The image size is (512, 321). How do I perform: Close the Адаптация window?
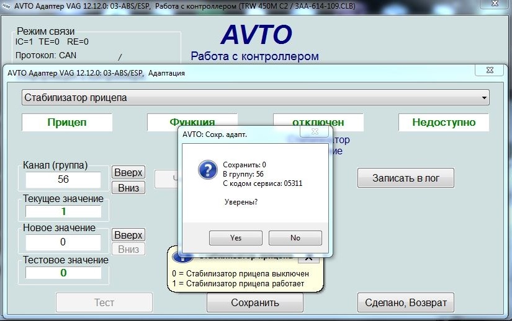tap(490, 70)
